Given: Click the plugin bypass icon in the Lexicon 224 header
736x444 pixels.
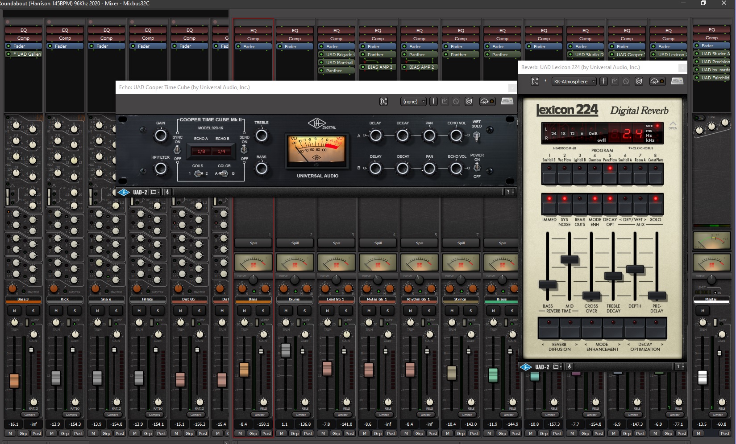Looking at the screenshot, I should click(626, 81).
